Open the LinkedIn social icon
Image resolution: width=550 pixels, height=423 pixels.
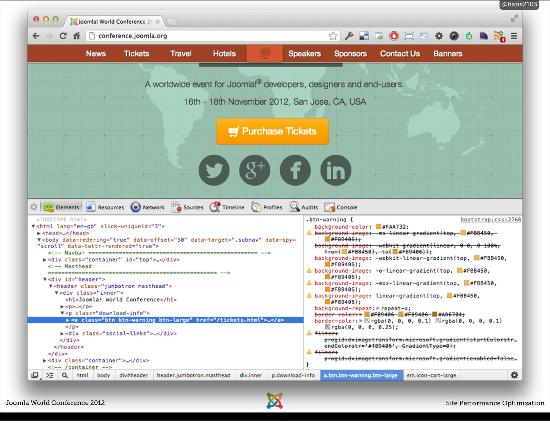[336, 170]
